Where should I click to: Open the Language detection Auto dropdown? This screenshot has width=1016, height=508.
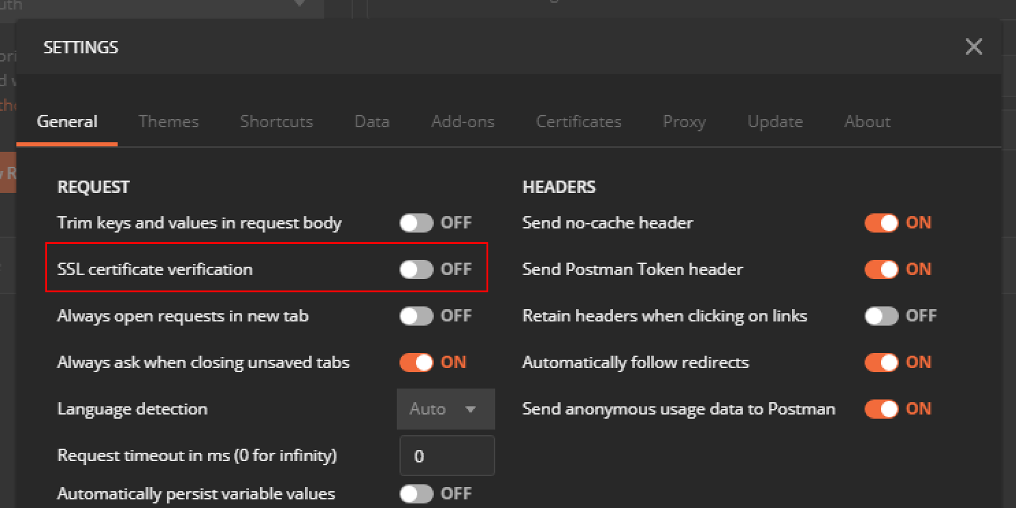click(x=445, y=409)
